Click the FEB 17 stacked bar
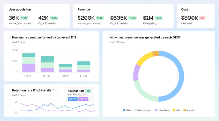This screenshot has width=219, height=121. pyautogui.click(x=29, y=63)
